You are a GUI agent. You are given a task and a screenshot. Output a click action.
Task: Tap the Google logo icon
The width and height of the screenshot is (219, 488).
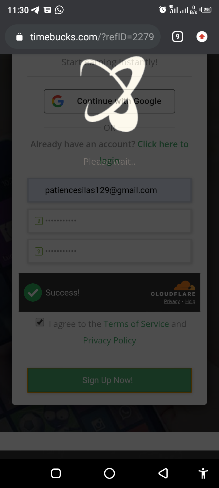[x=58, y=101]
